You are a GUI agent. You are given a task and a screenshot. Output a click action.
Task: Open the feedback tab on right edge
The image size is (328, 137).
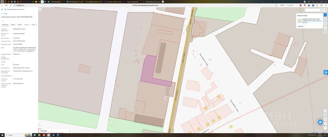tap(326, 72)
